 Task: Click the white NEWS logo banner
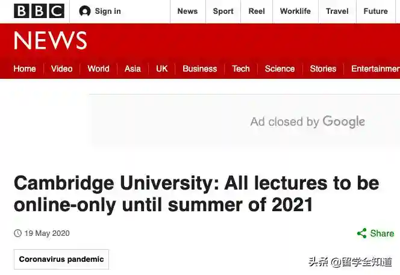coord(50,41)
